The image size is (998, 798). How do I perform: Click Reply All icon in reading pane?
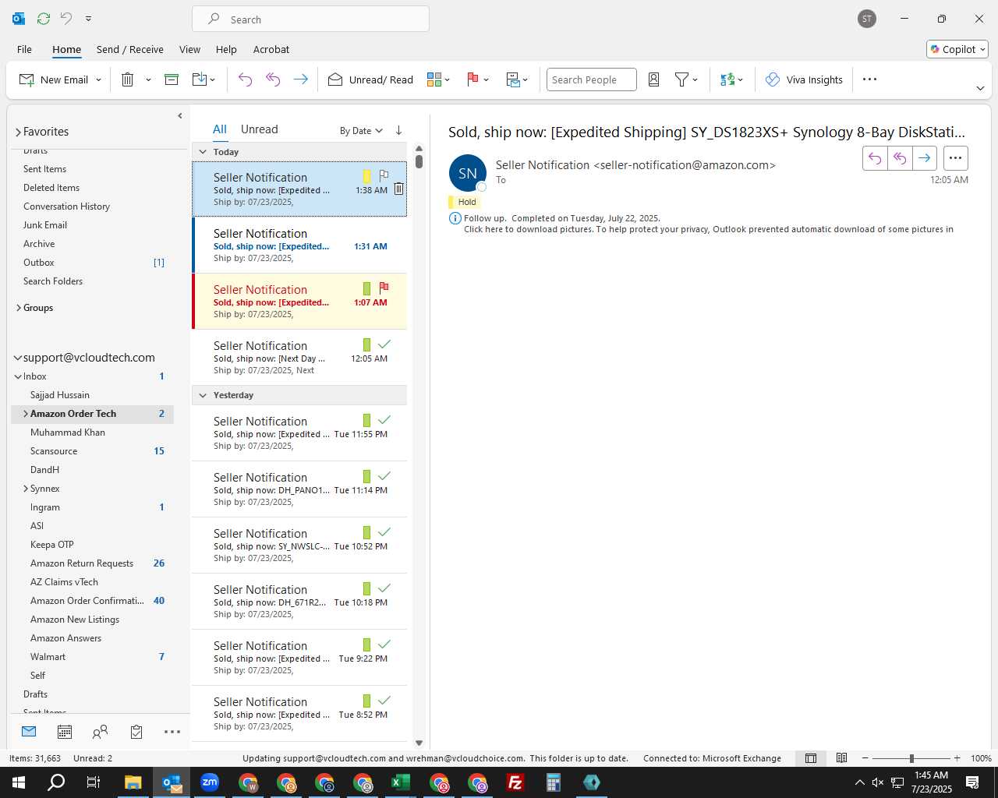900,158
